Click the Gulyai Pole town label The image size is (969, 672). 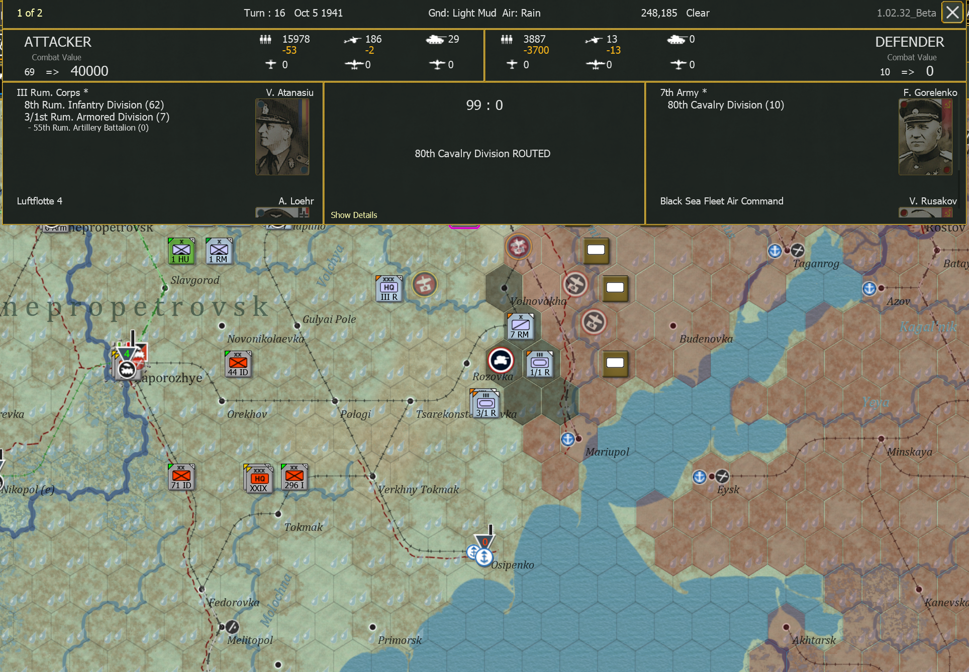[x=329, y=319]
